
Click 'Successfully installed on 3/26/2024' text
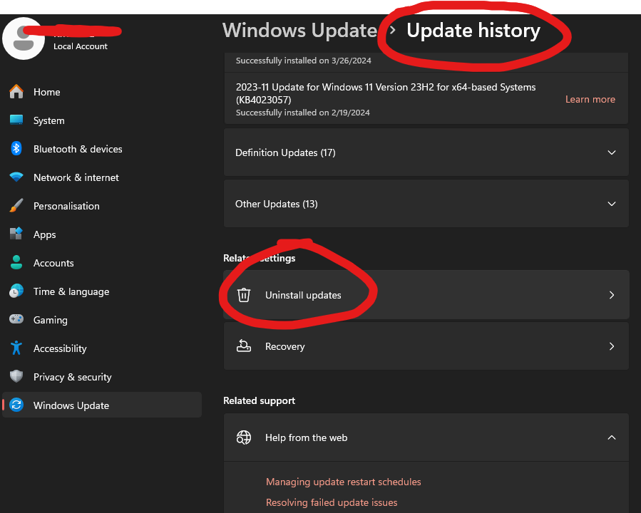click(303, 61)
